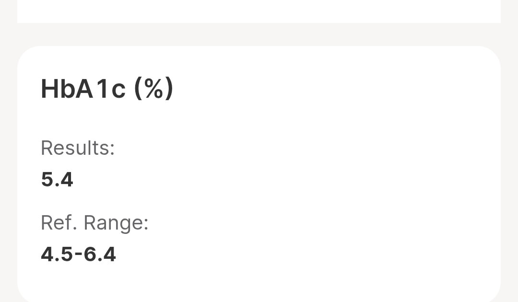Select the word HbA1c in the title

83,89
